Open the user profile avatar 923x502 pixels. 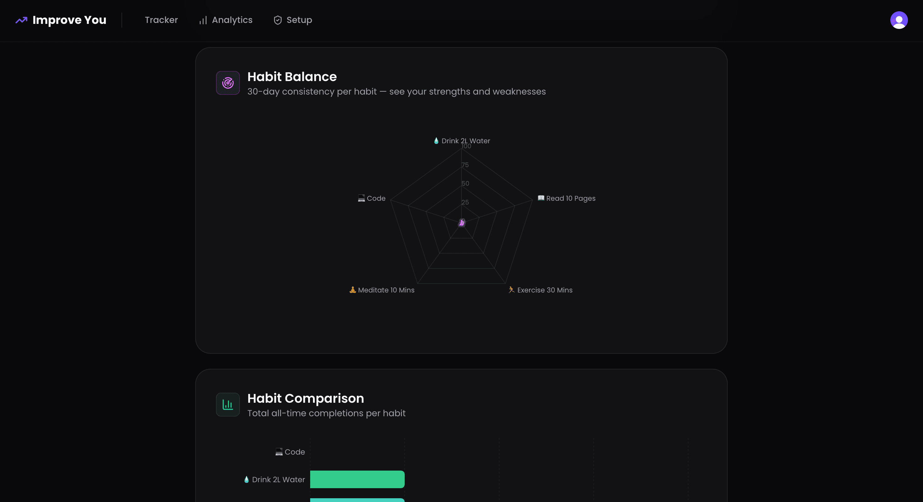(x=899, y=20)
